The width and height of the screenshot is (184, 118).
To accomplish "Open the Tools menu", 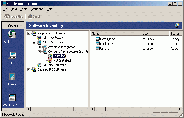I will (24, 9).
